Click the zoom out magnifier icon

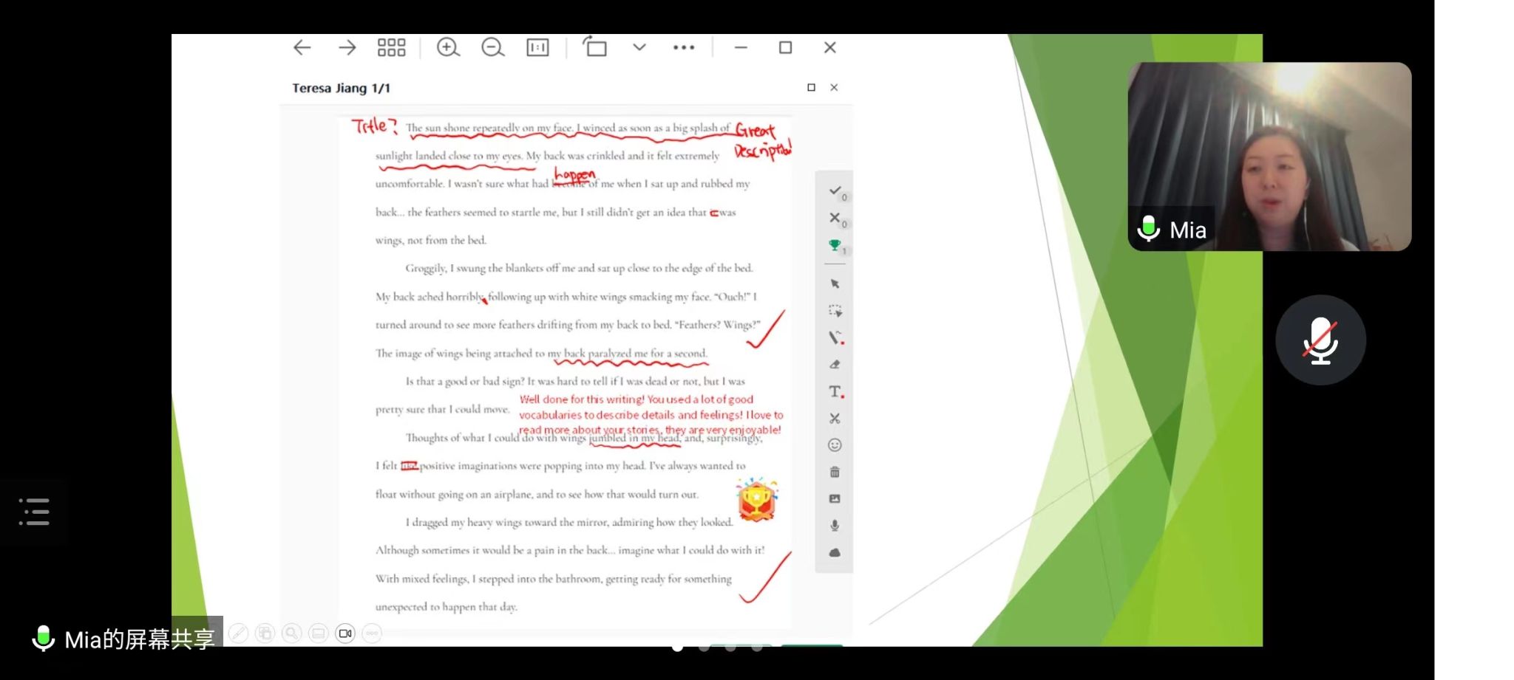tap(492, 48)
